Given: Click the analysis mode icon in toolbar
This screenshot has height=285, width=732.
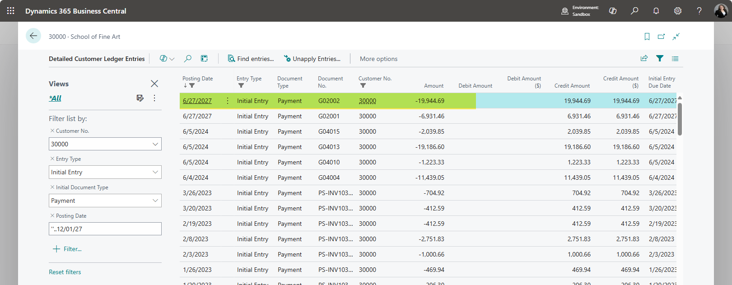Looking at the screenshot, I should pos(204,59).
